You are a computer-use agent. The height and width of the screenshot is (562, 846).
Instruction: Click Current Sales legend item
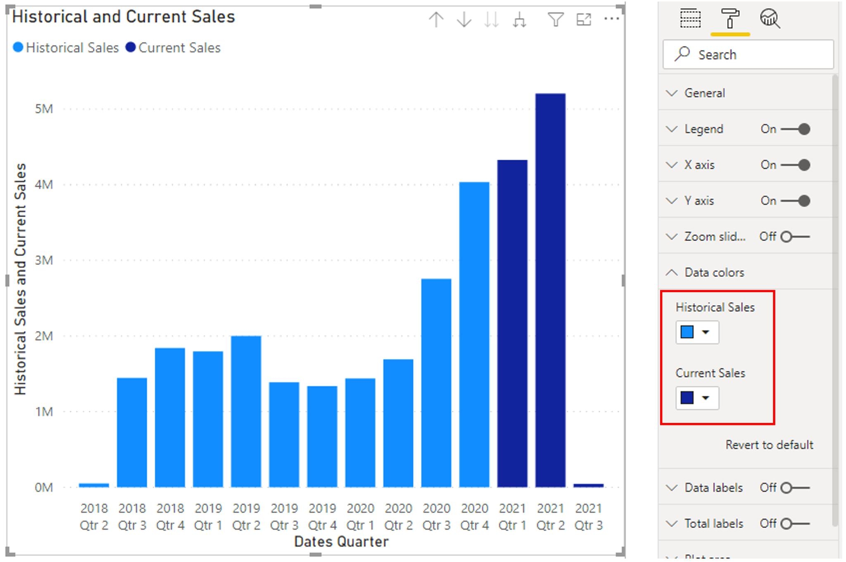click(x=173, y=48)
